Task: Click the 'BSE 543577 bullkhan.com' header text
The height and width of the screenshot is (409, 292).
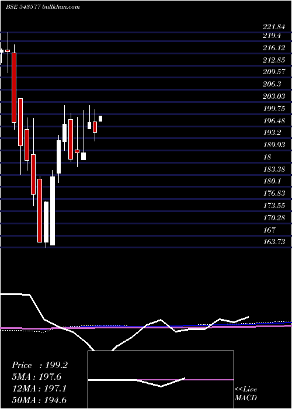Action: [x=43, y=7]
